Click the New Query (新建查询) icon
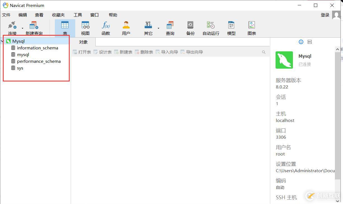The height and width of the screenshot is (204, 343). 34,25
